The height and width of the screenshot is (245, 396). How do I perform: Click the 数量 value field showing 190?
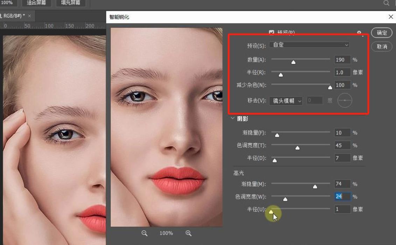(x=342, y=59)
